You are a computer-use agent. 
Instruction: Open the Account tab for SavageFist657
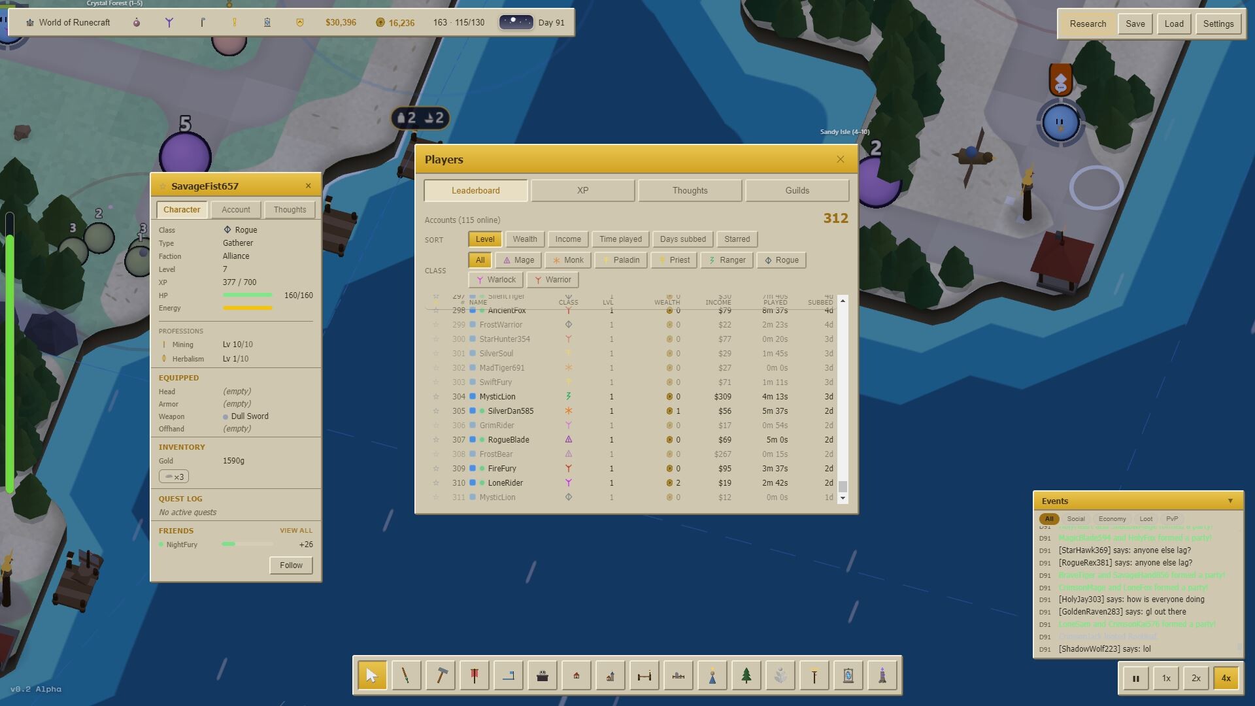point(236,210)
